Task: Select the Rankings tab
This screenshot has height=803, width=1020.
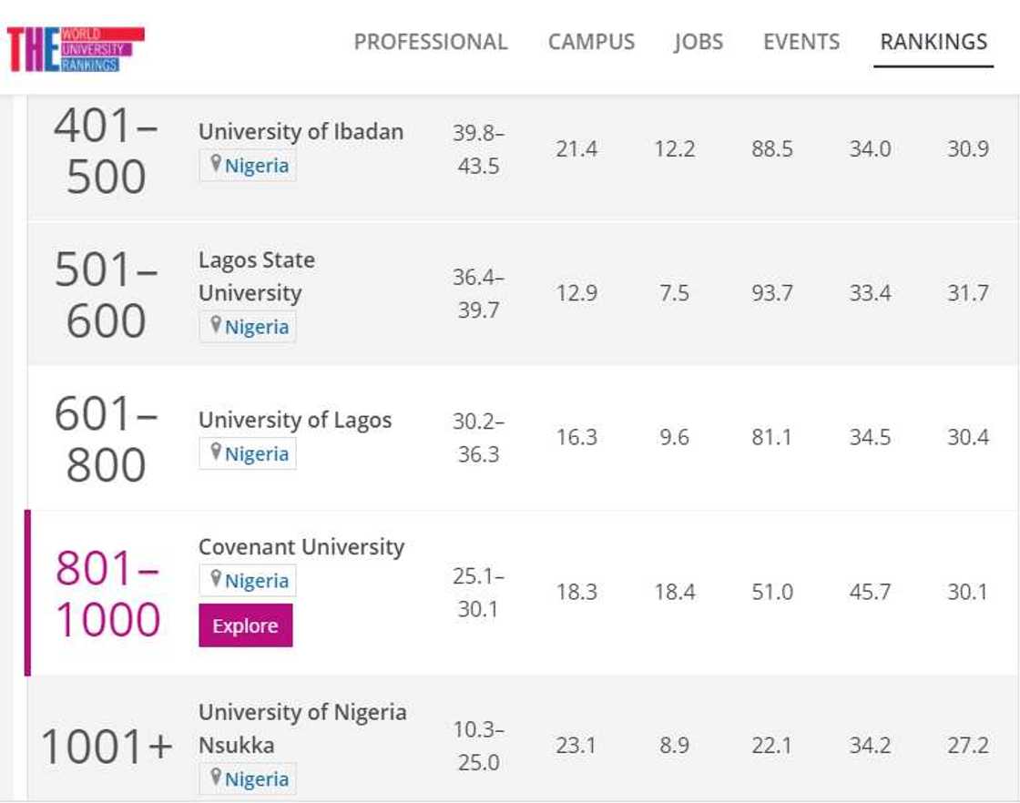Action: coord(933,42)
